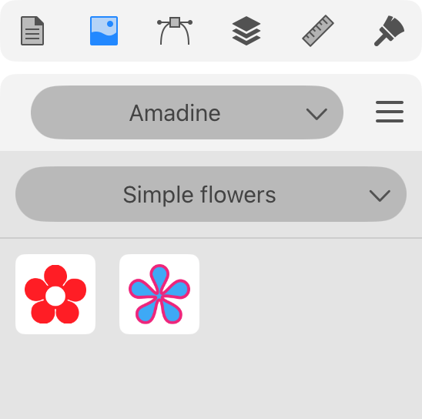The width and height of the screenshot is (422, 419).
Task: Click the chevron in Amadine dropdown
Action: (316, 114)
